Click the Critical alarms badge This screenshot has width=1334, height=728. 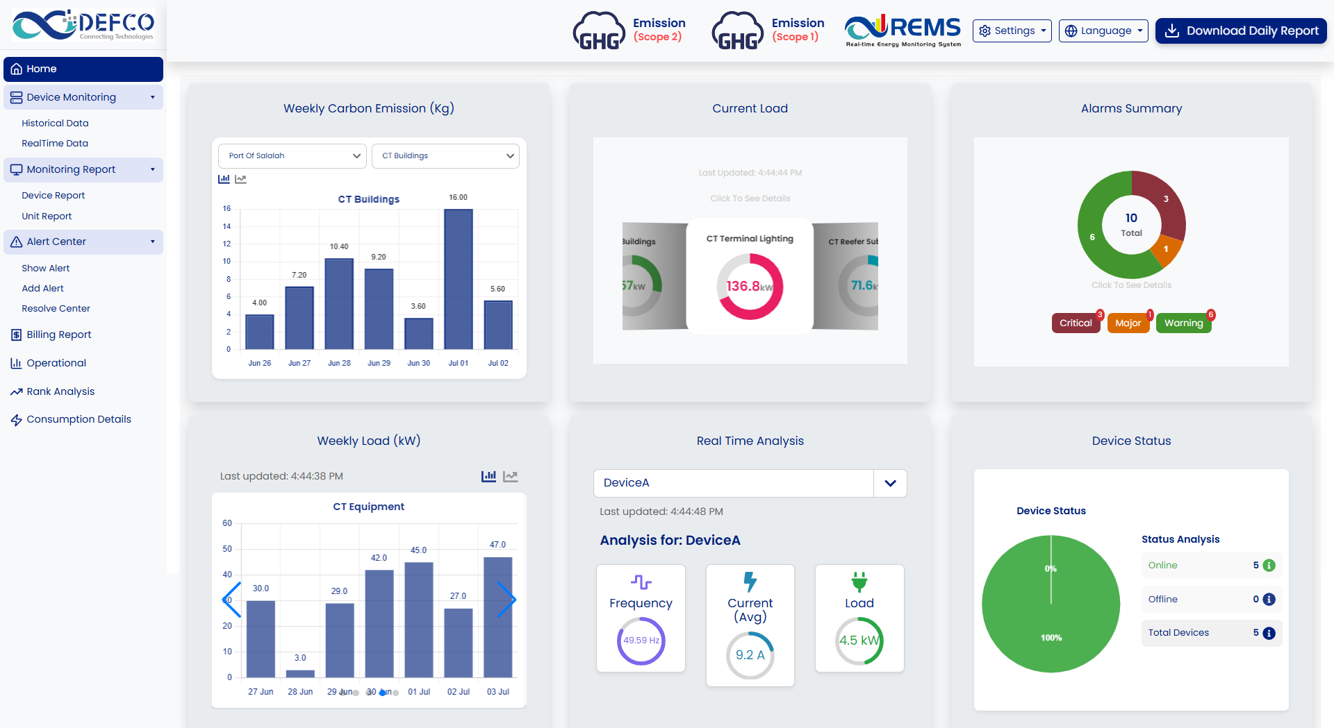tap(1076, 323)
